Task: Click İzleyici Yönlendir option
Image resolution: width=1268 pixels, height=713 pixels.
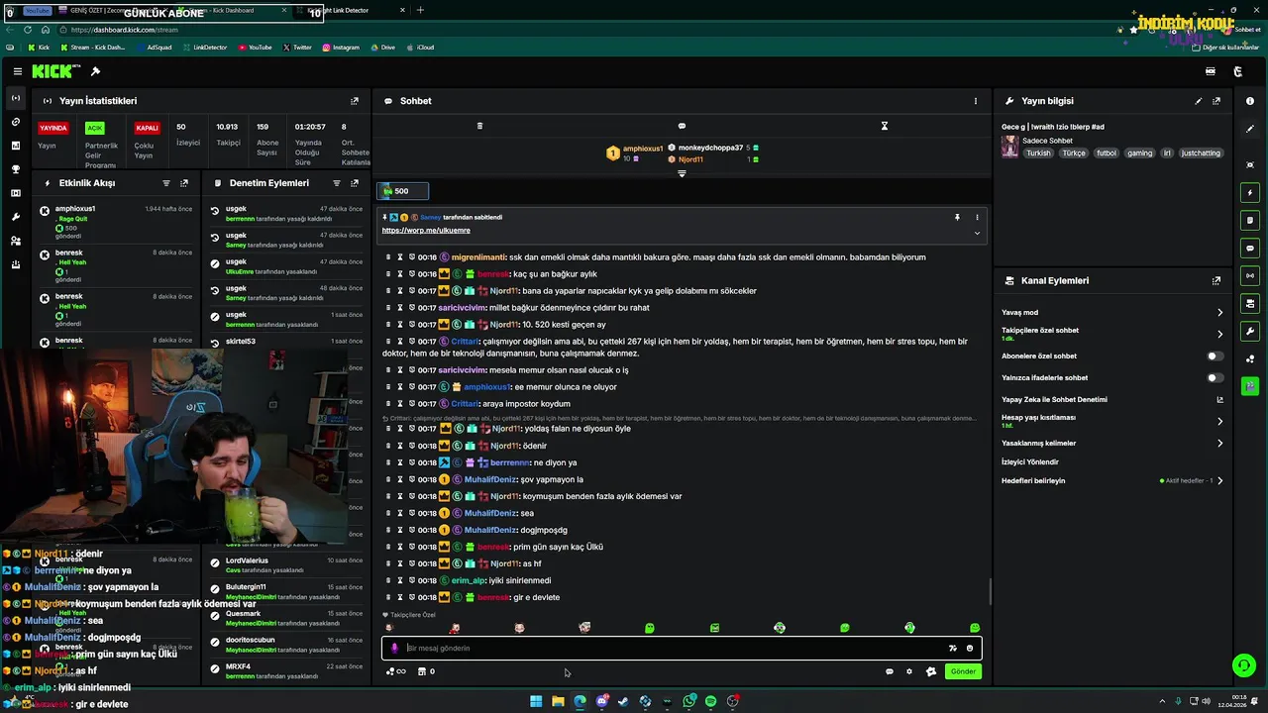Action: pyautogui.click(x=1030, y=461)
